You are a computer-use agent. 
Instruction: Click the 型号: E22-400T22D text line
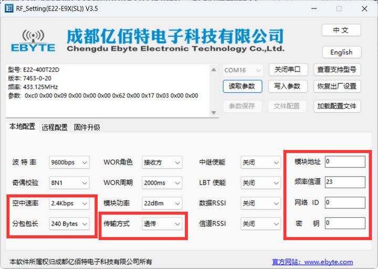[34, 70]
